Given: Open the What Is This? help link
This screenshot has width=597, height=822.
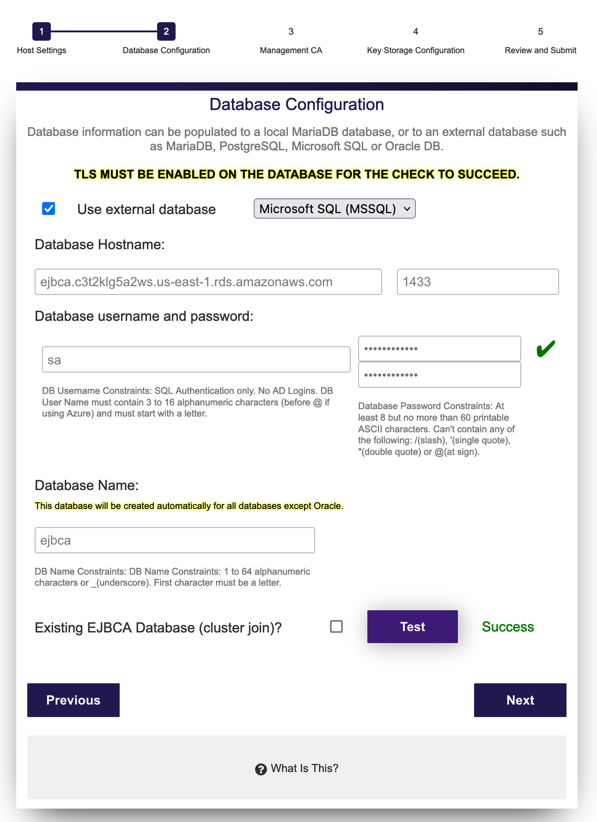Looking at the screenshot, I should [305, 768].
